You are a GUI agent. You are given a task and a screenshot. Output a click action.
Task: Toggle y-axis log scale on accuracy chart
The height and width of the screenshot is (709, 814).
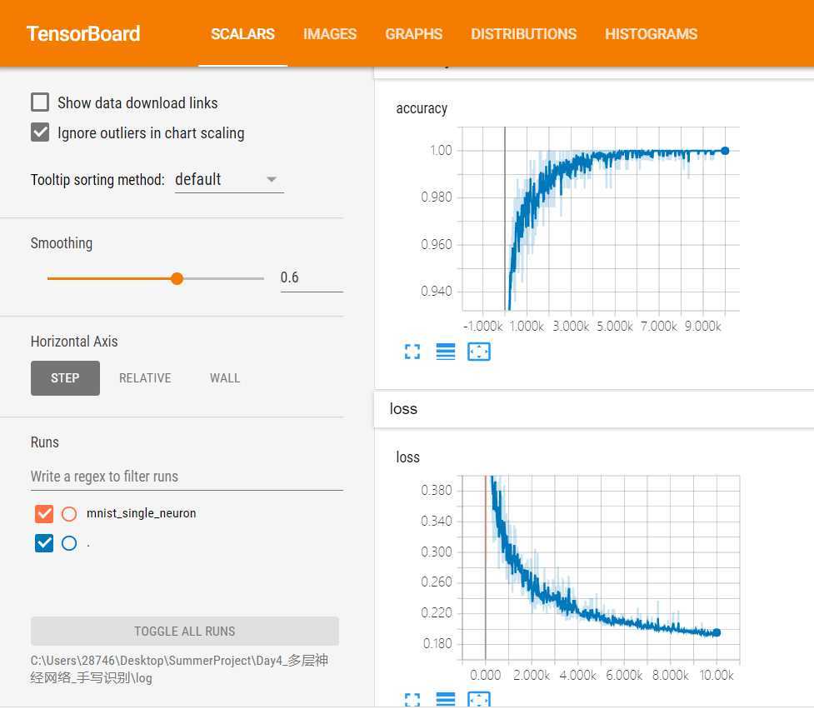(446, 352)
